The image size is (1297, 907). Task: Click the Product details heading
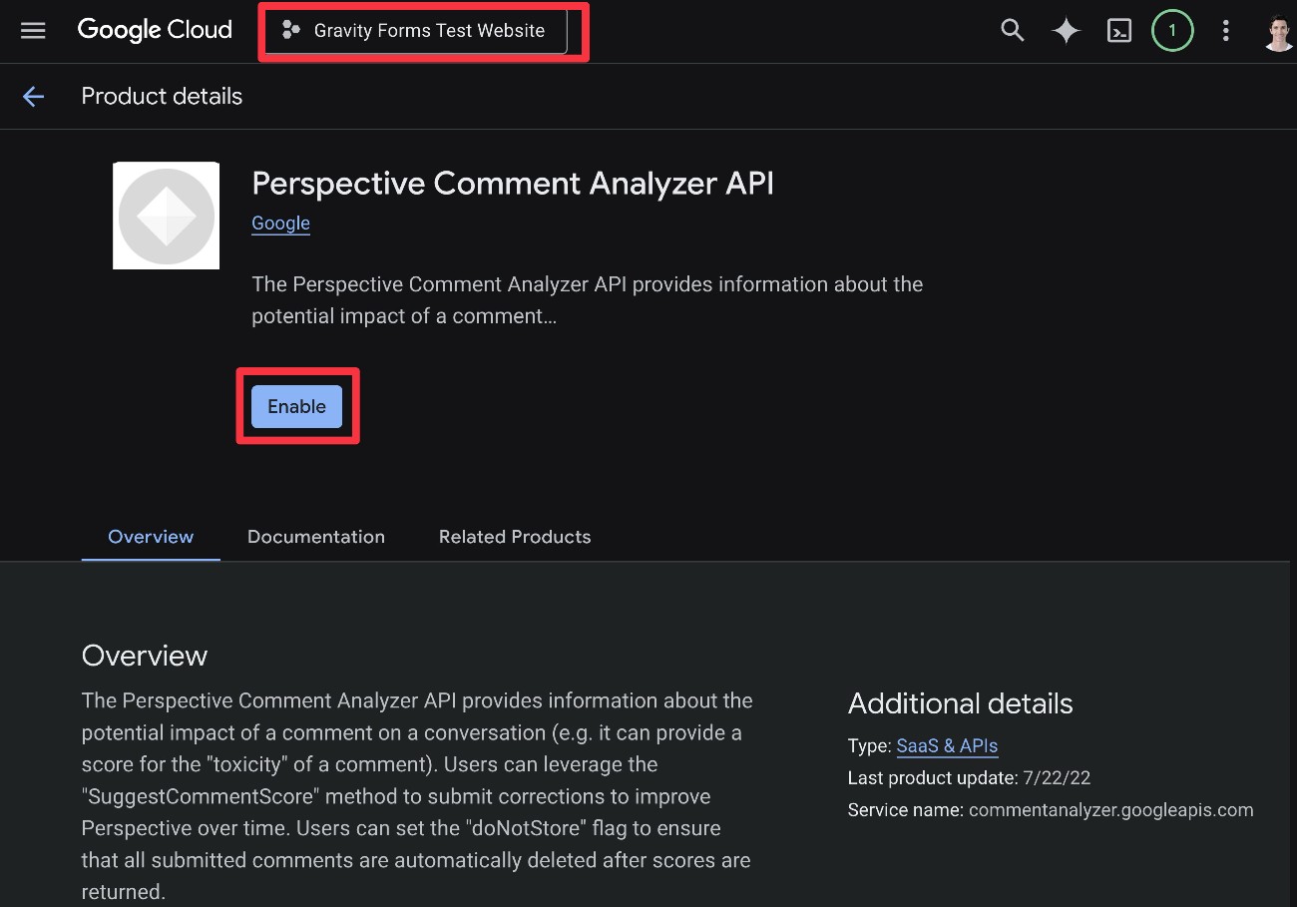(x=162, y=96)
